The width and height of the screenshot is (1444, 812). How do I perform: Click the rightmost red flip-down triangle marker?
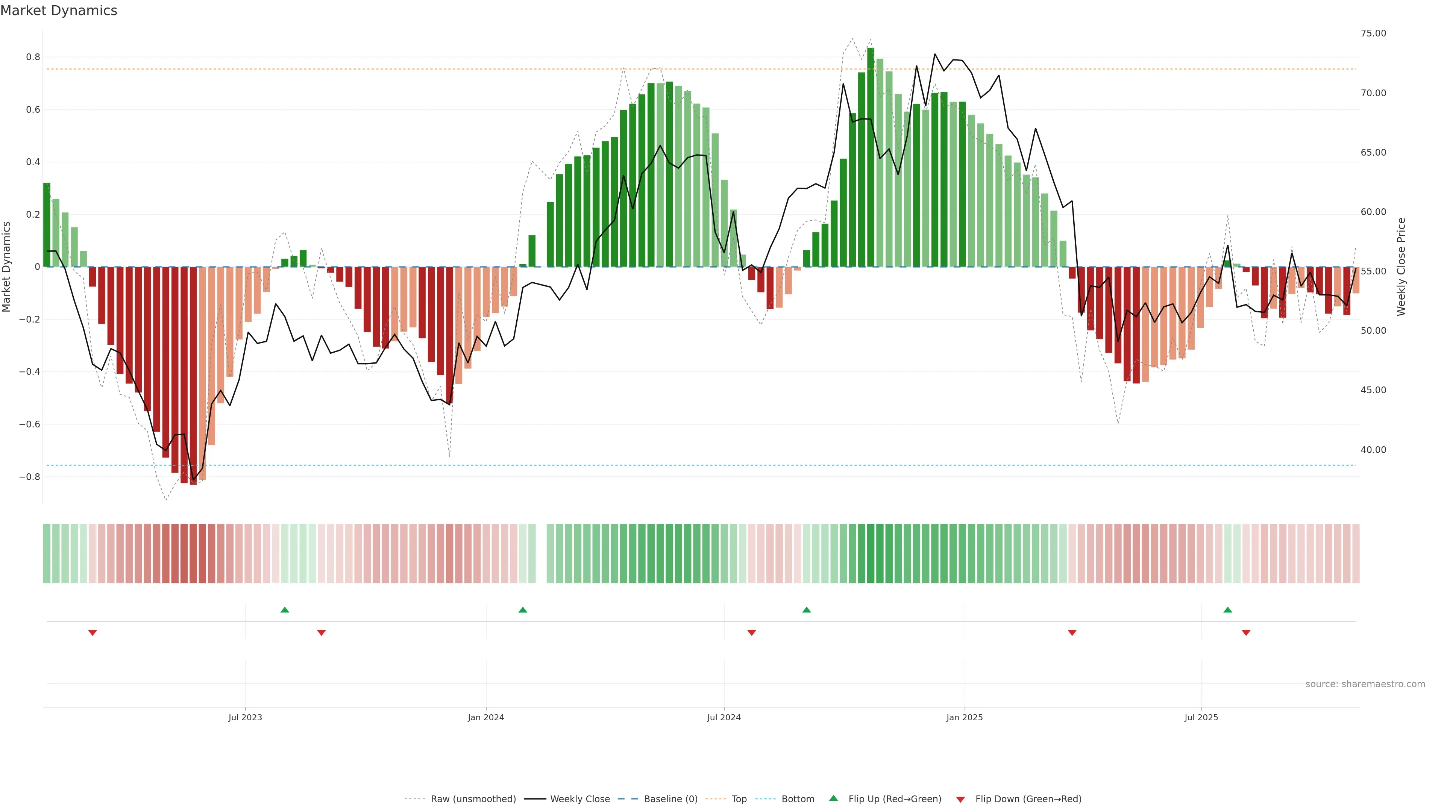(x=1246, y=633)
